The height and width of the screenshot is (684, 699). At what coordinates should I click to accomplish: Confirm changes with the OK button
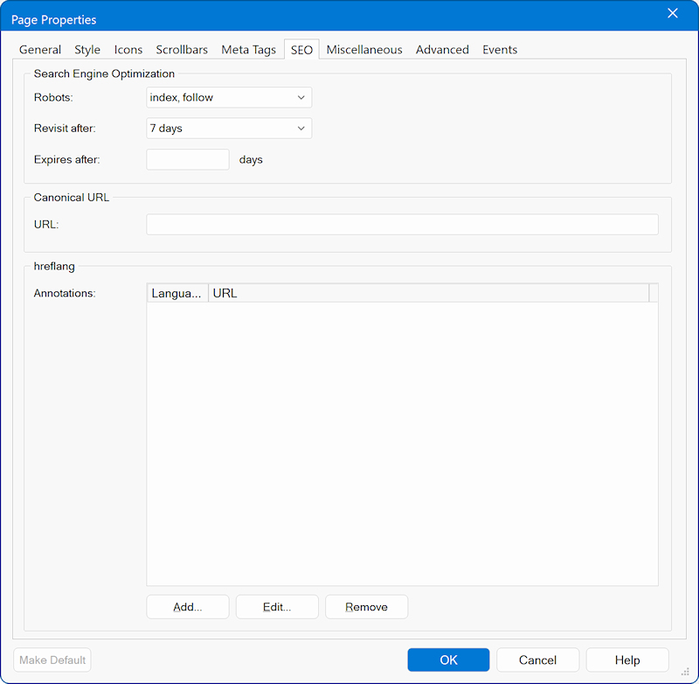click(x=448, y=660)
